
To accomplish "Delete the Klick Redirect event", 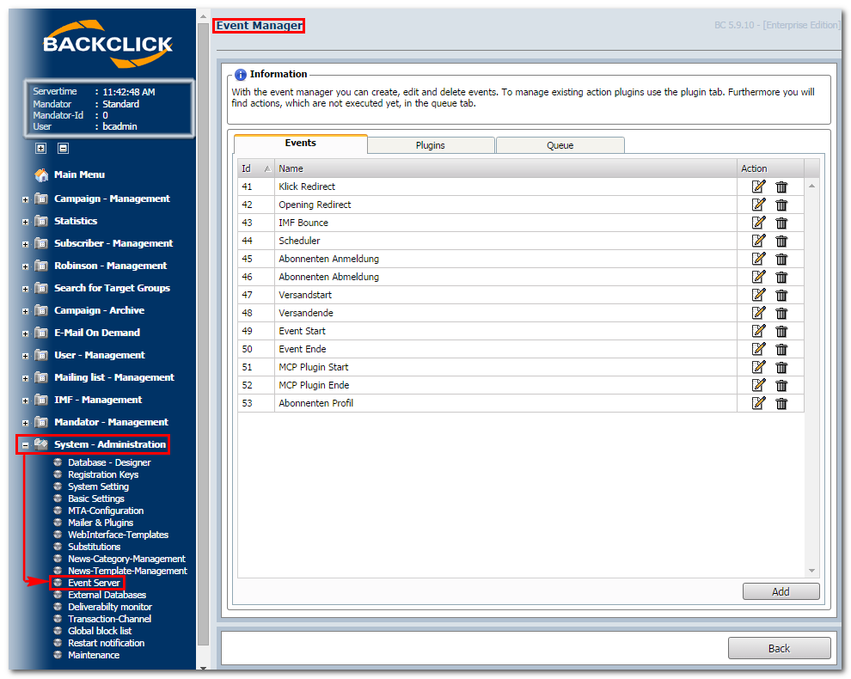I will [x=781, y=187].
